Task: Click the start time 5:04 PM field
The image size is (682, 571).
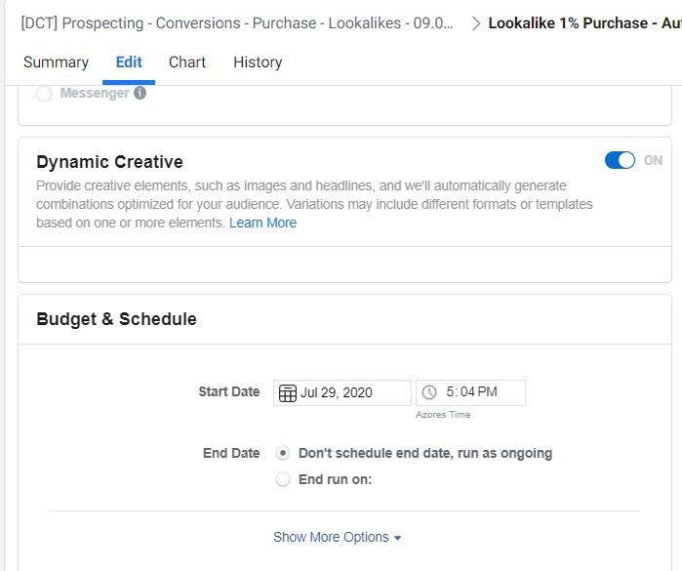Action: pyautogui.click(x=472, y=392)
